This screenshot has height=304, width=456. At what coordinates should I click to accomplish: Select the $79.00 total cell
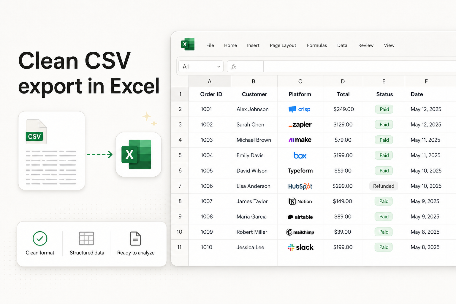(343, 140)
